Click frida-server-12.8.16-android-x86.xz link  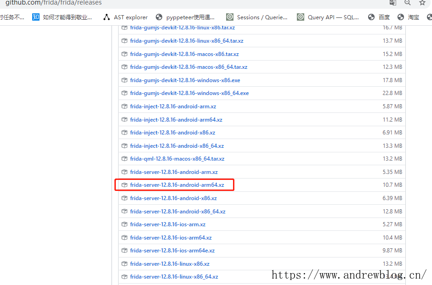(173, 198)
